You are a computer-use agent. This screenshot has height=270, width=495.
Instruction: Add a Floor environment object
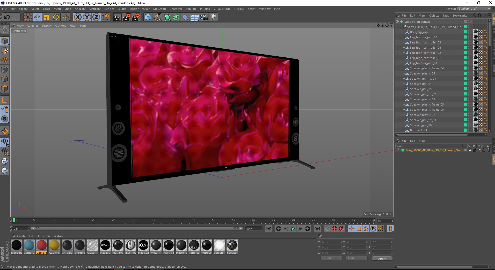pyautogui.click(x=195, y=17)
